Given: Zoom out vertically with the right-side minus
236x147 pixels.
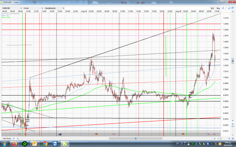Looking at the screenshot, I should (x=233, y=135).
